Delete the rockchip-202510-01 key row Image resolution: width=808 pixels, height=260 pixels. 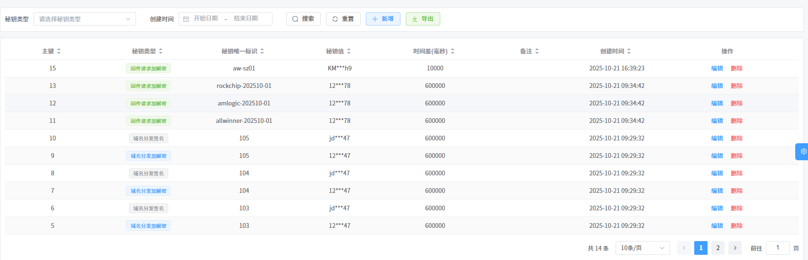coord(736,86)
